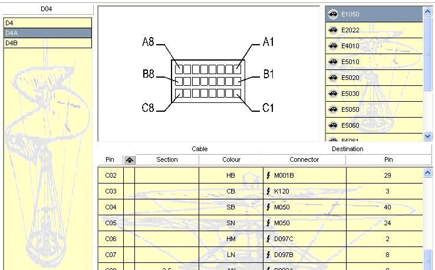The image size is (435, 270).
Task: Select D4 in the connector list
Action: [x=47, y=23]
